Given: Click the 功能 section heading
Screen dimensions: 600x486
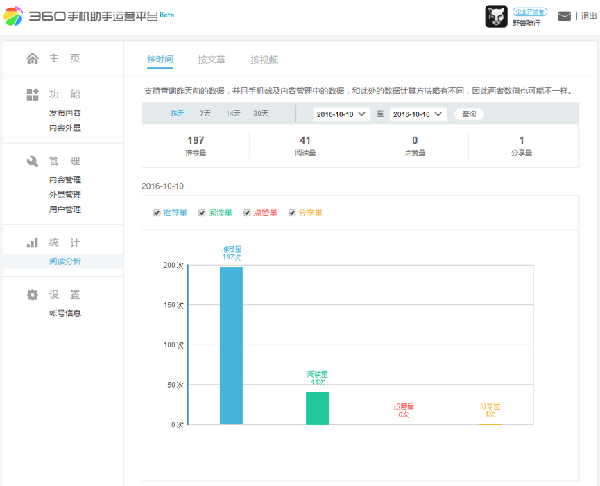Looking at the screenshot, I should 65,94.
